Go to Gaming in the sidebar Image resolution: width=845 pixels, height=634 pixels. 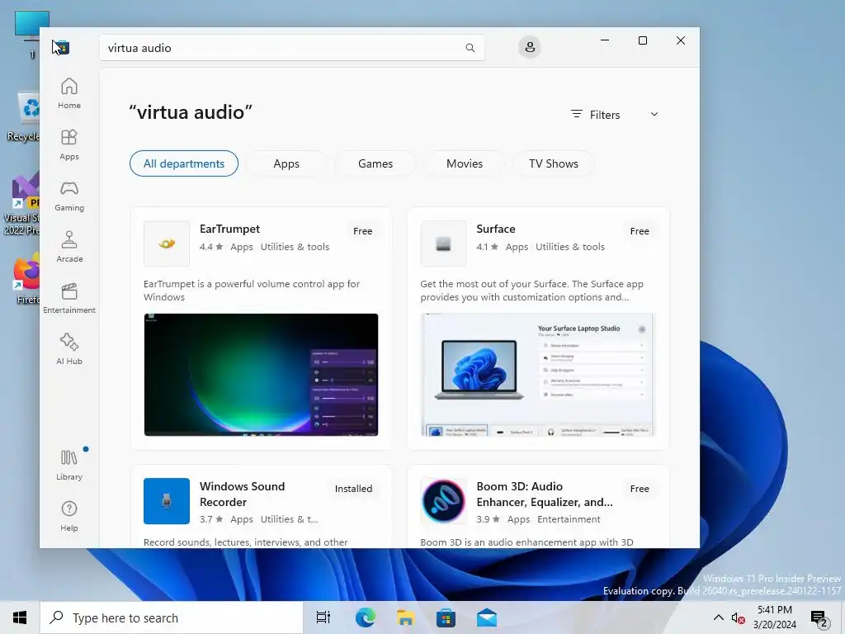coord(69,196)
